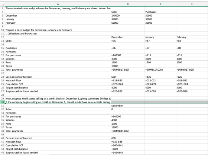Click the 'For purchases' label in row 17
The image size is (208, 155).
13,55
